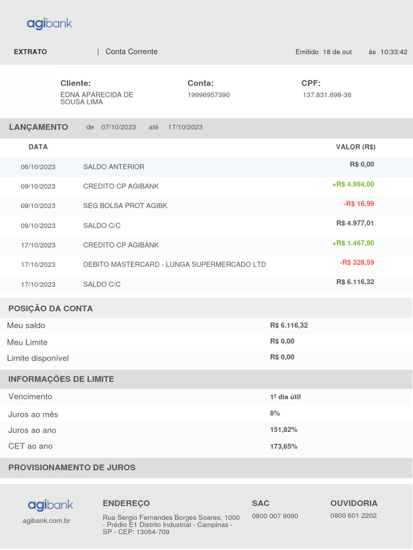413x550 pixels.
Task: Click the start date 07/10/2023
Action: coord(119,127)
